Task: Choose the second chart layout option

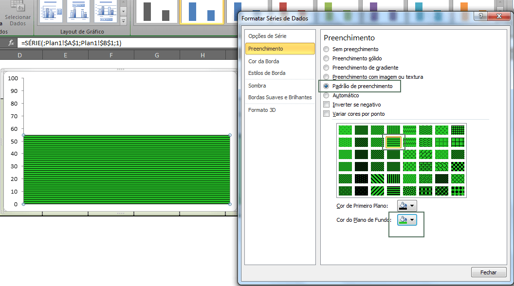Action: pyautogui.click(x=78, y=12)
